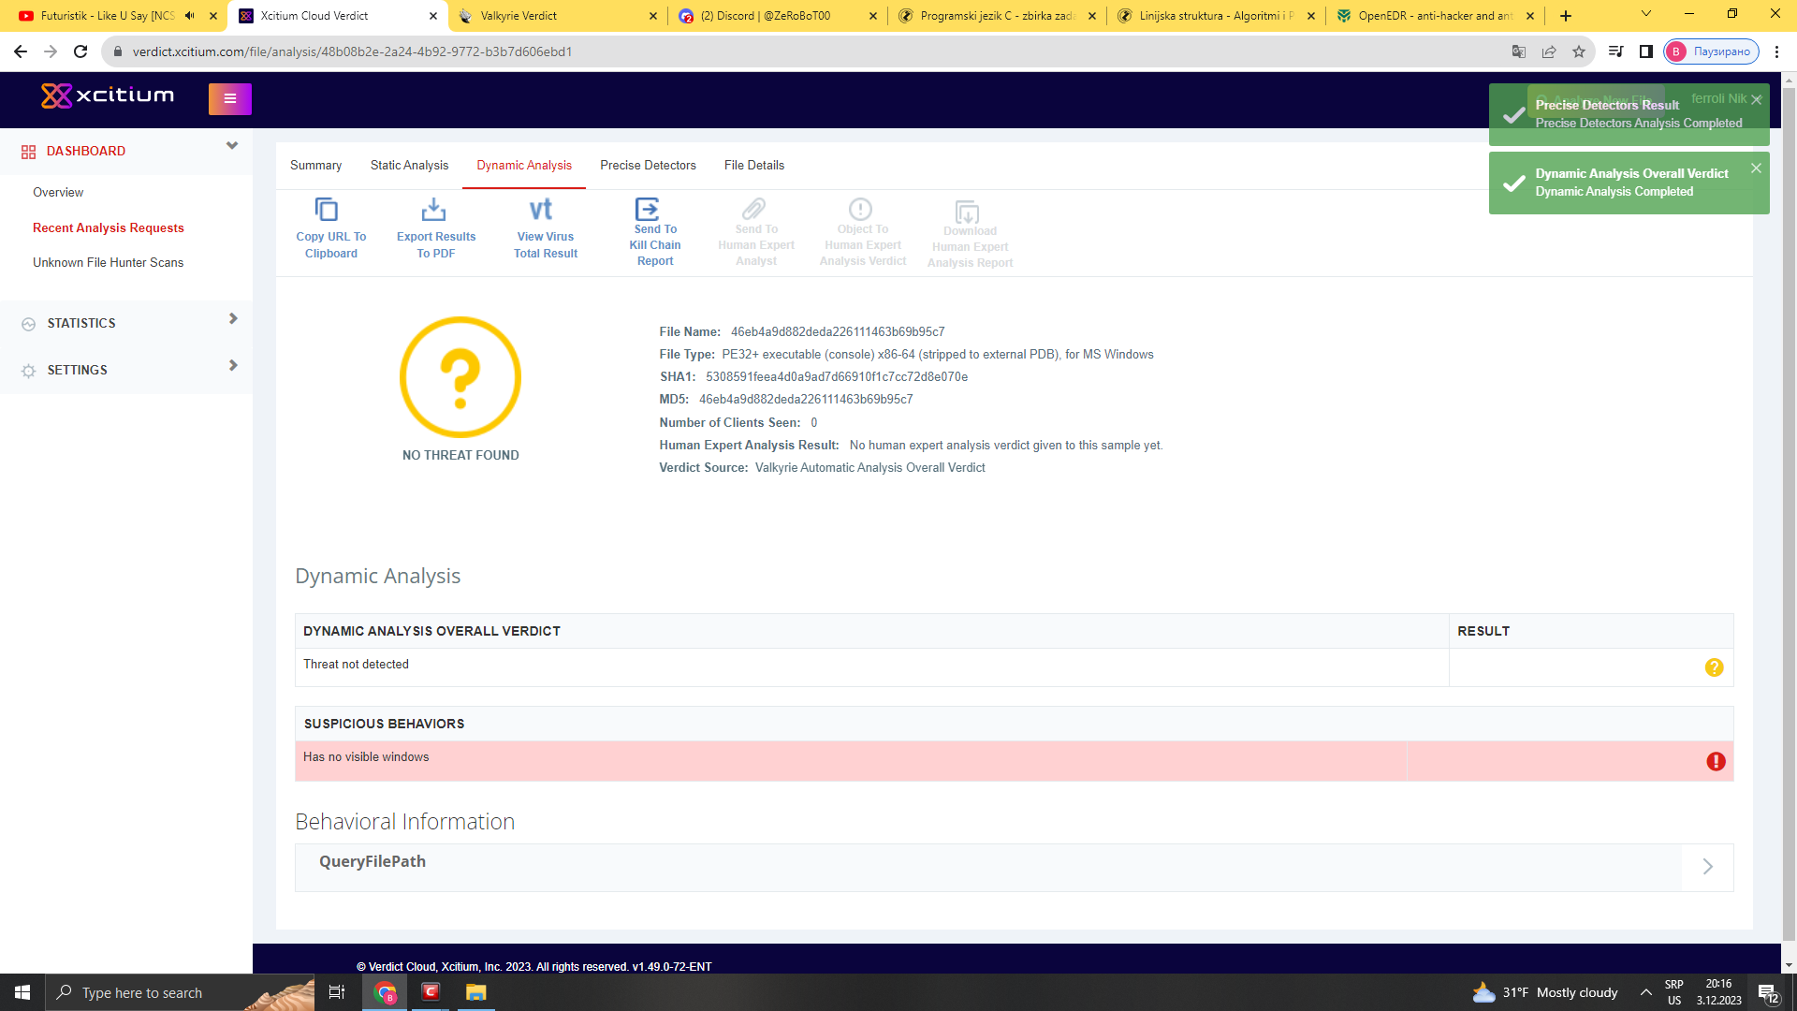Click the red alert icon on the Has no visible windows row
1797x1011 pixels.
1715,761
